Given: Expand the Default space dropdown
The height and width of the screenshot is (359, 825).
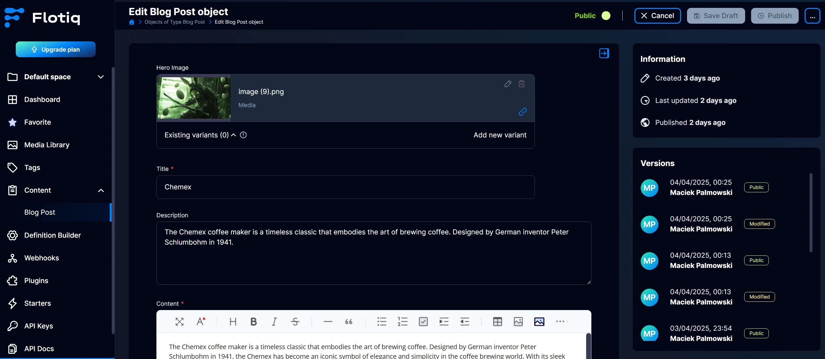Looking at the screenshot, I should pos(101,77).
